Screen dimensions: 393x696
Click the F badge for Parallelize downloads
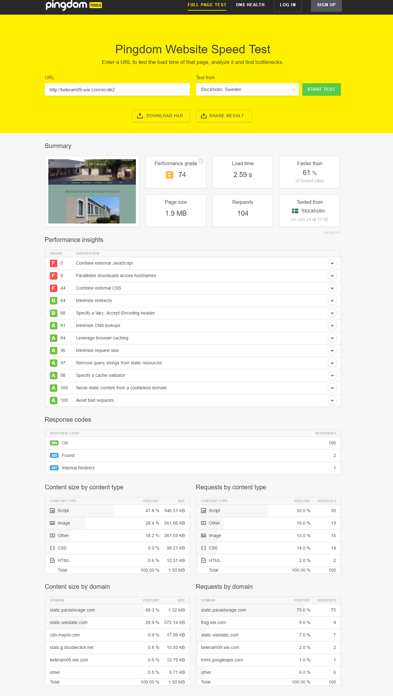click(x=54, y=276)
